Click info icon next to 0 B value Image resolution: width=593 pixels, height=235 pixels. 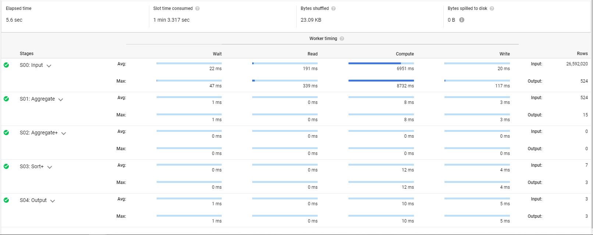[462, 20]
